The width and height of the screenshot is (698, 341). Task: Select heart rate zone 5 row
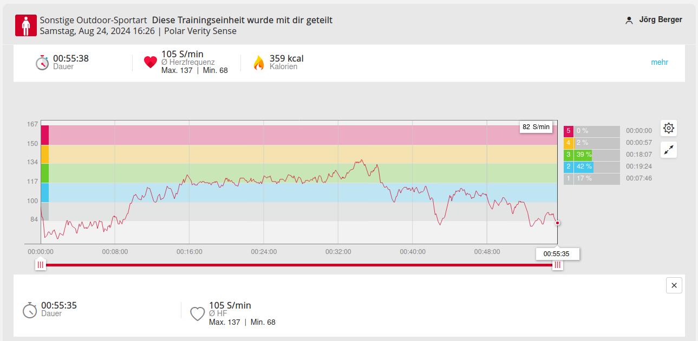(591, 131)
